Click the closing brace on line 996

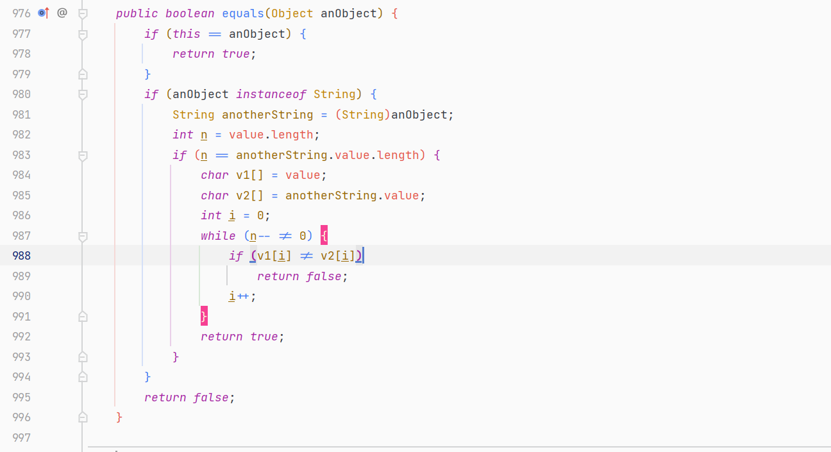pos(119,417)
